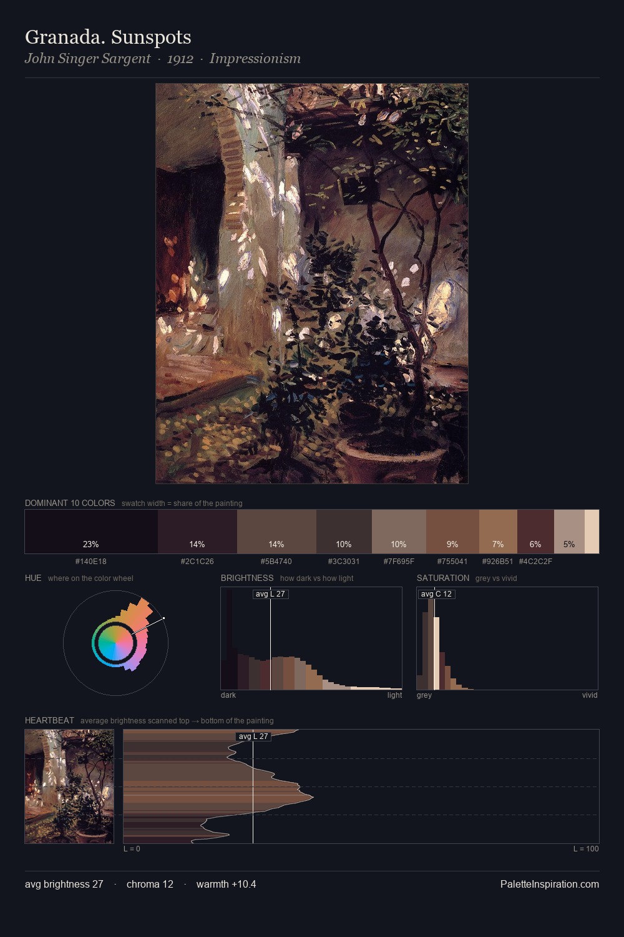This screenshot has width=624, height=937.
Task: Click the 'avg L 27' label in Brightness chart
Action: tap(271, 594)
